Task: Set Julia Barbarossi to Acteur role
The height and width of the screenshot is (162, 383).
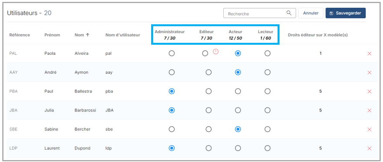Action: (238, 110)
